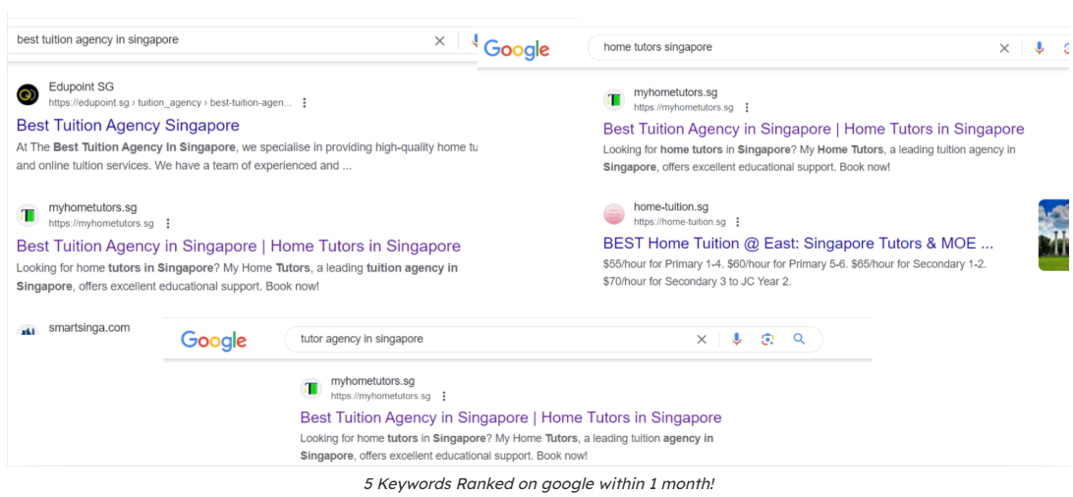This screenshot has width=1073, height=497.
Task: Open 'BEST Home Tuition @ East' result link
Action: pyautogui.click(x=798, y=243)
